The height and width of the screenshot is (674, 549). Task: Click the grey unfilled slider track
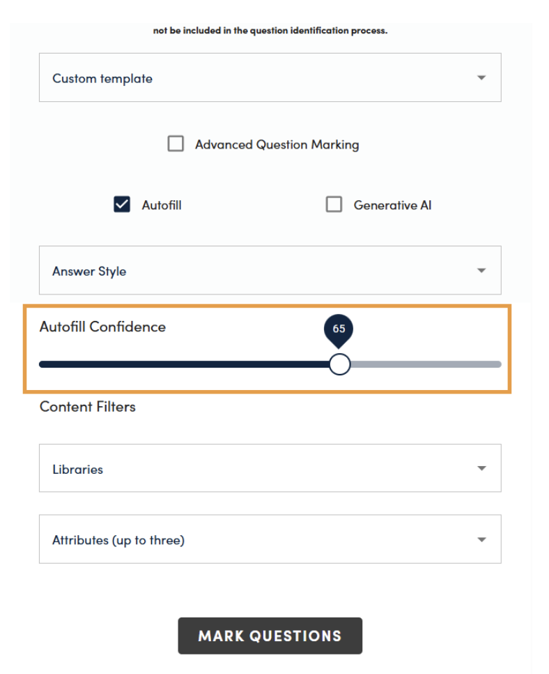coord(426,364)
